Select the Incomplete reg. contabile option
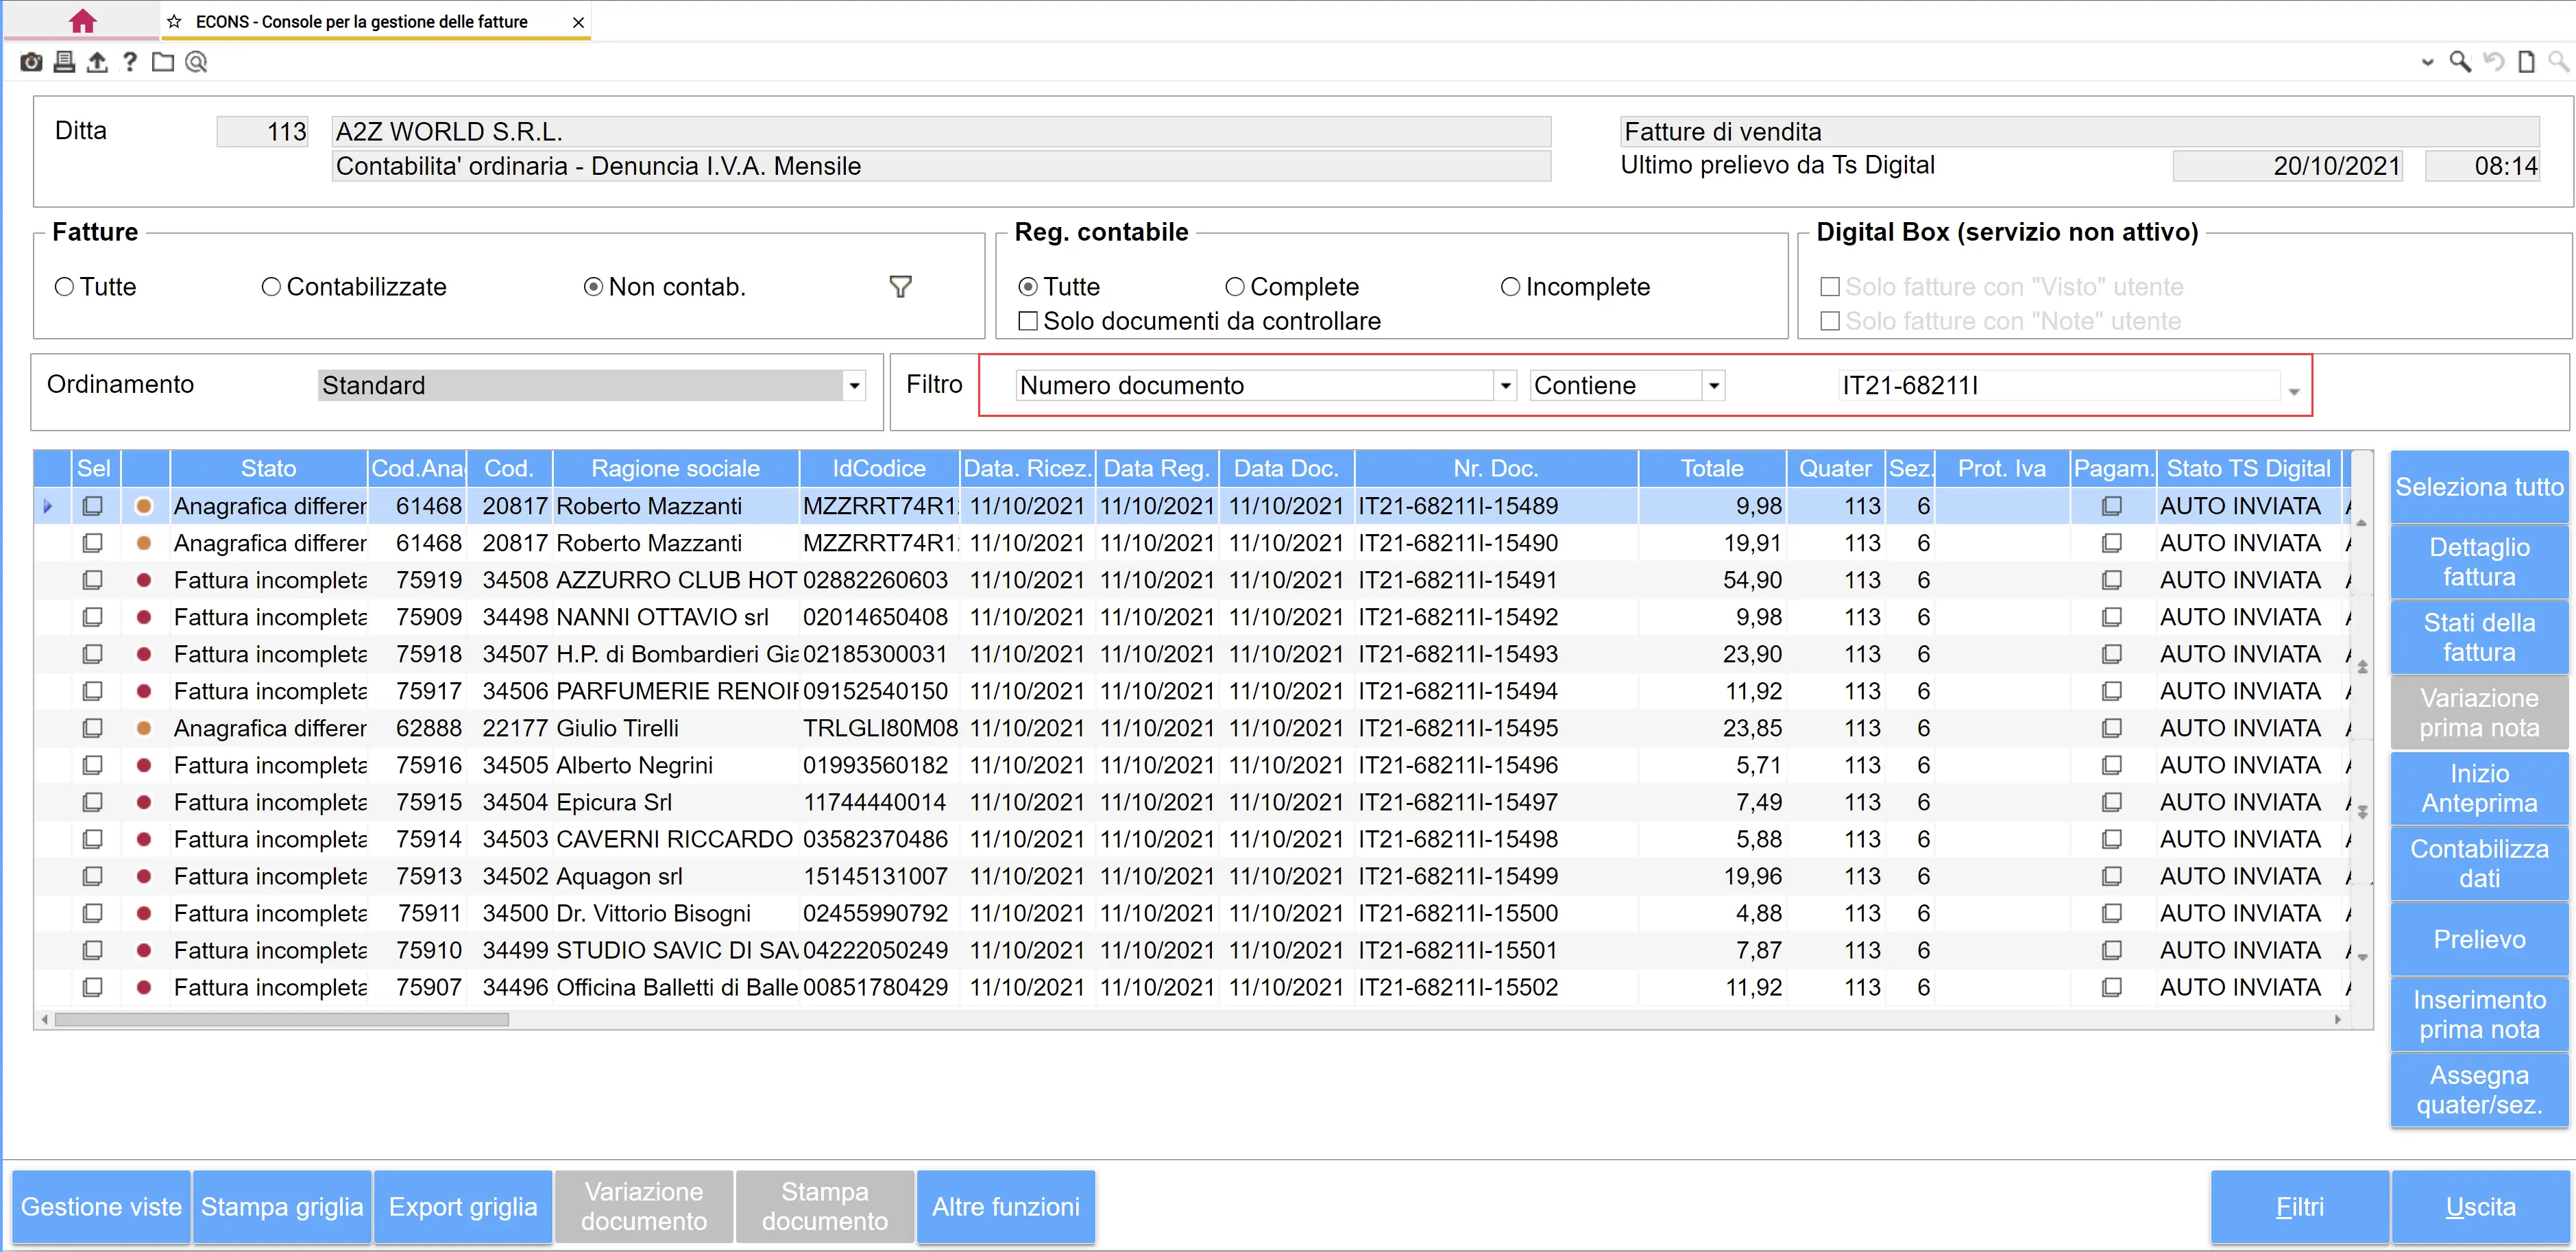This screenshot has height=1252, width=2576. click(1510, 287)
